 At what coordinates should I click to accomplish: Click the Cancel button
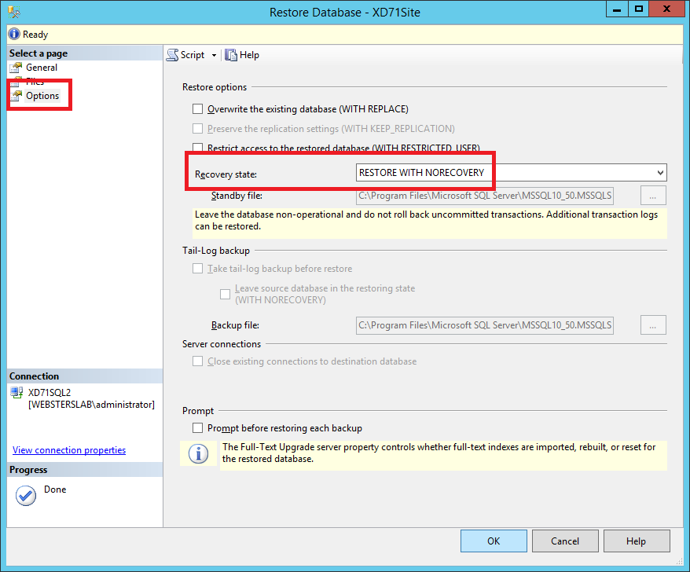click(565, 541)
